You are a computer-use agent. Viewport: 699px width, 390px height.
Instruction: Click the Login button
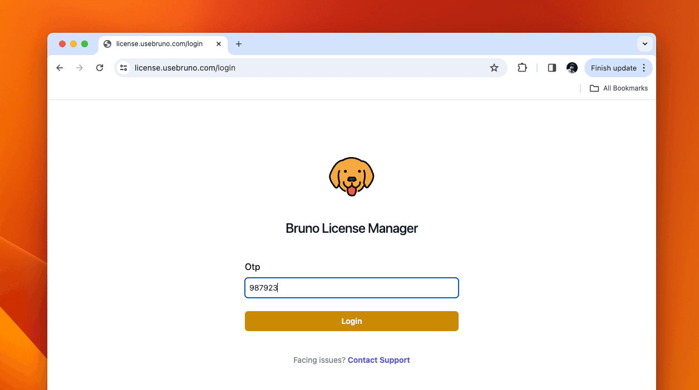click(x=352, y=321)
